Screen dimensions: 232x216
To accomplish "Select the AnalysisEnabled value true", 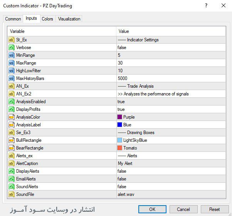I will [121, 102].
